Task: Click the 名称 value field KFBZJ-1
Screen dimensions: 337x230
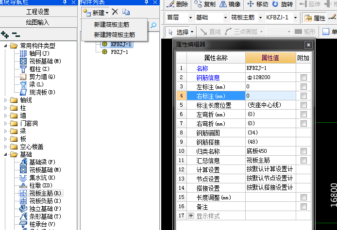Action: click(x=270, y=68)
